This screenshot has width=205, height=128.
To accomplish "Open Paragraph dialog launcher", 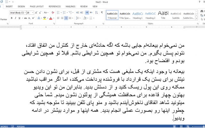I will [x=103, y=24].
